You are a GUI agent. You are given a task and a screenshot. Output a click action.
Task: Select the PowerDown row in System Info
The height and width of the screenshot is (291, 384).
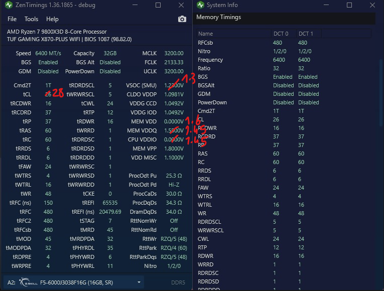coord(284,102)
